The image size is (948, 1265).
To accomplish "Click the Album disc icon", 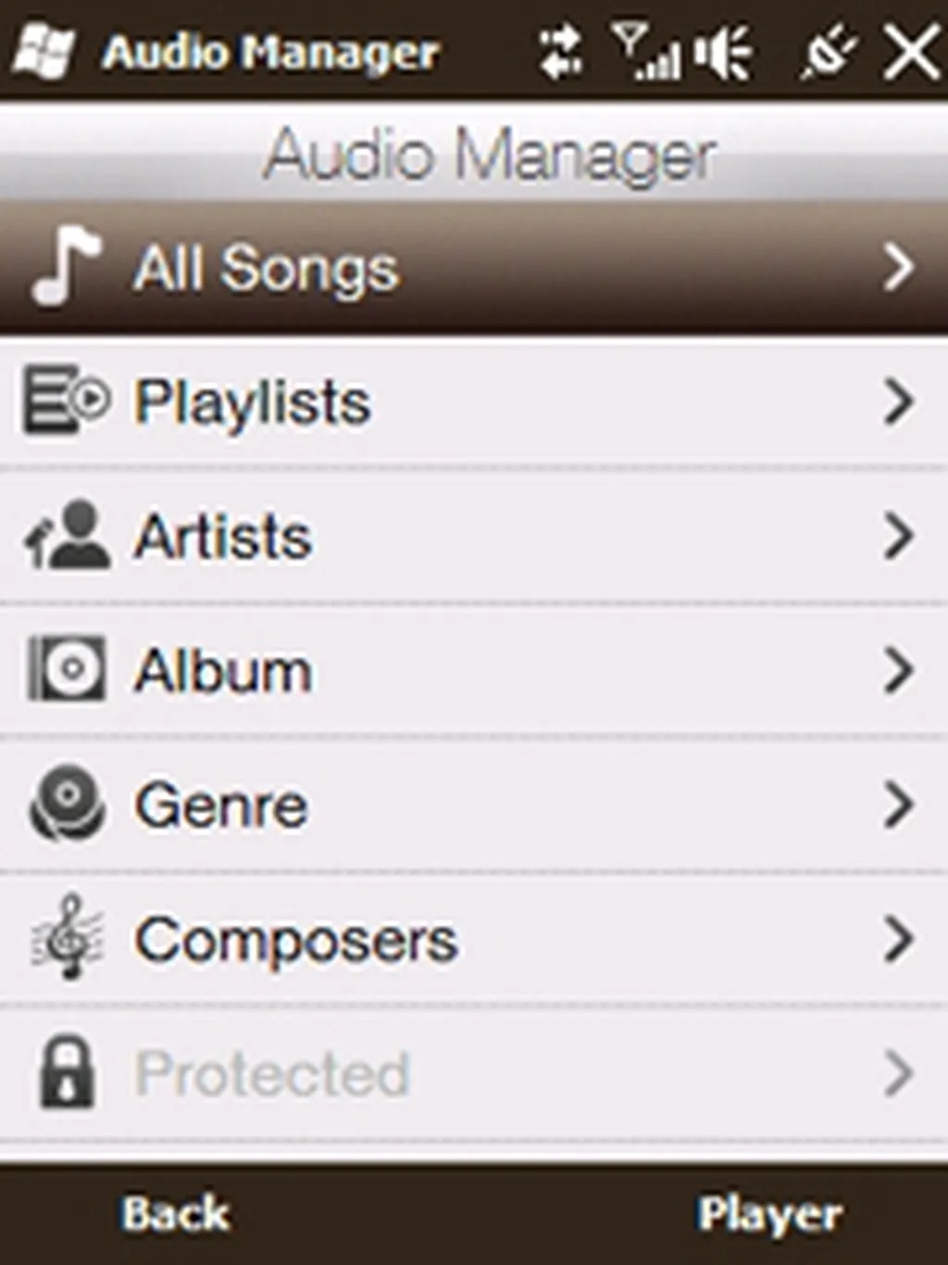I will pos(67,668).
